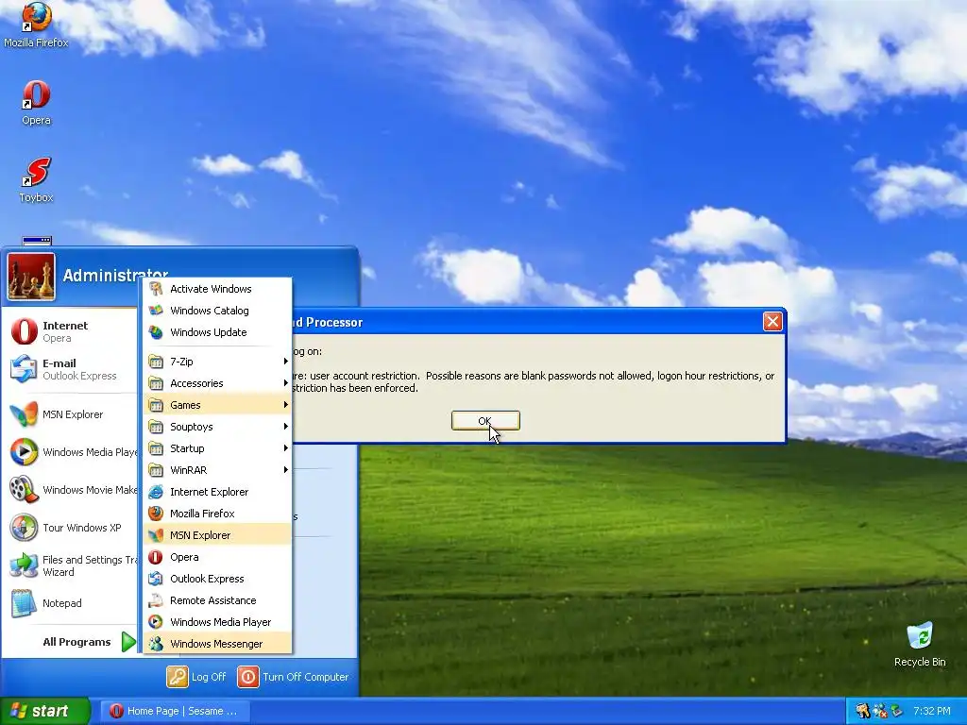967x725 pixels.
Task: Open Windows Media Player from All Programs
Action: pos(217,622)
